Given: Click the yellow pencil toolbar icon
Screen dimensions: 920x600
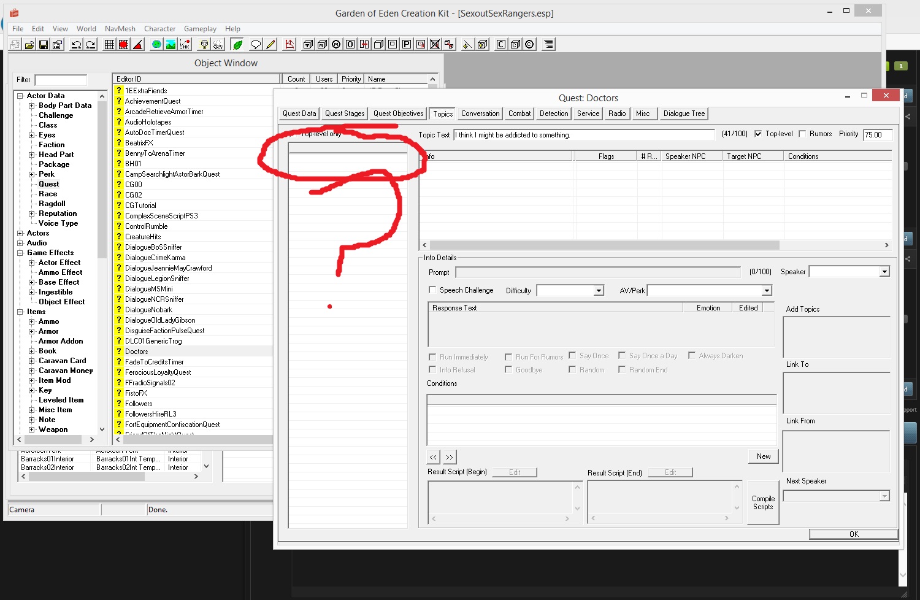Looking at the screenshot, I should click(x=270, y=44).
